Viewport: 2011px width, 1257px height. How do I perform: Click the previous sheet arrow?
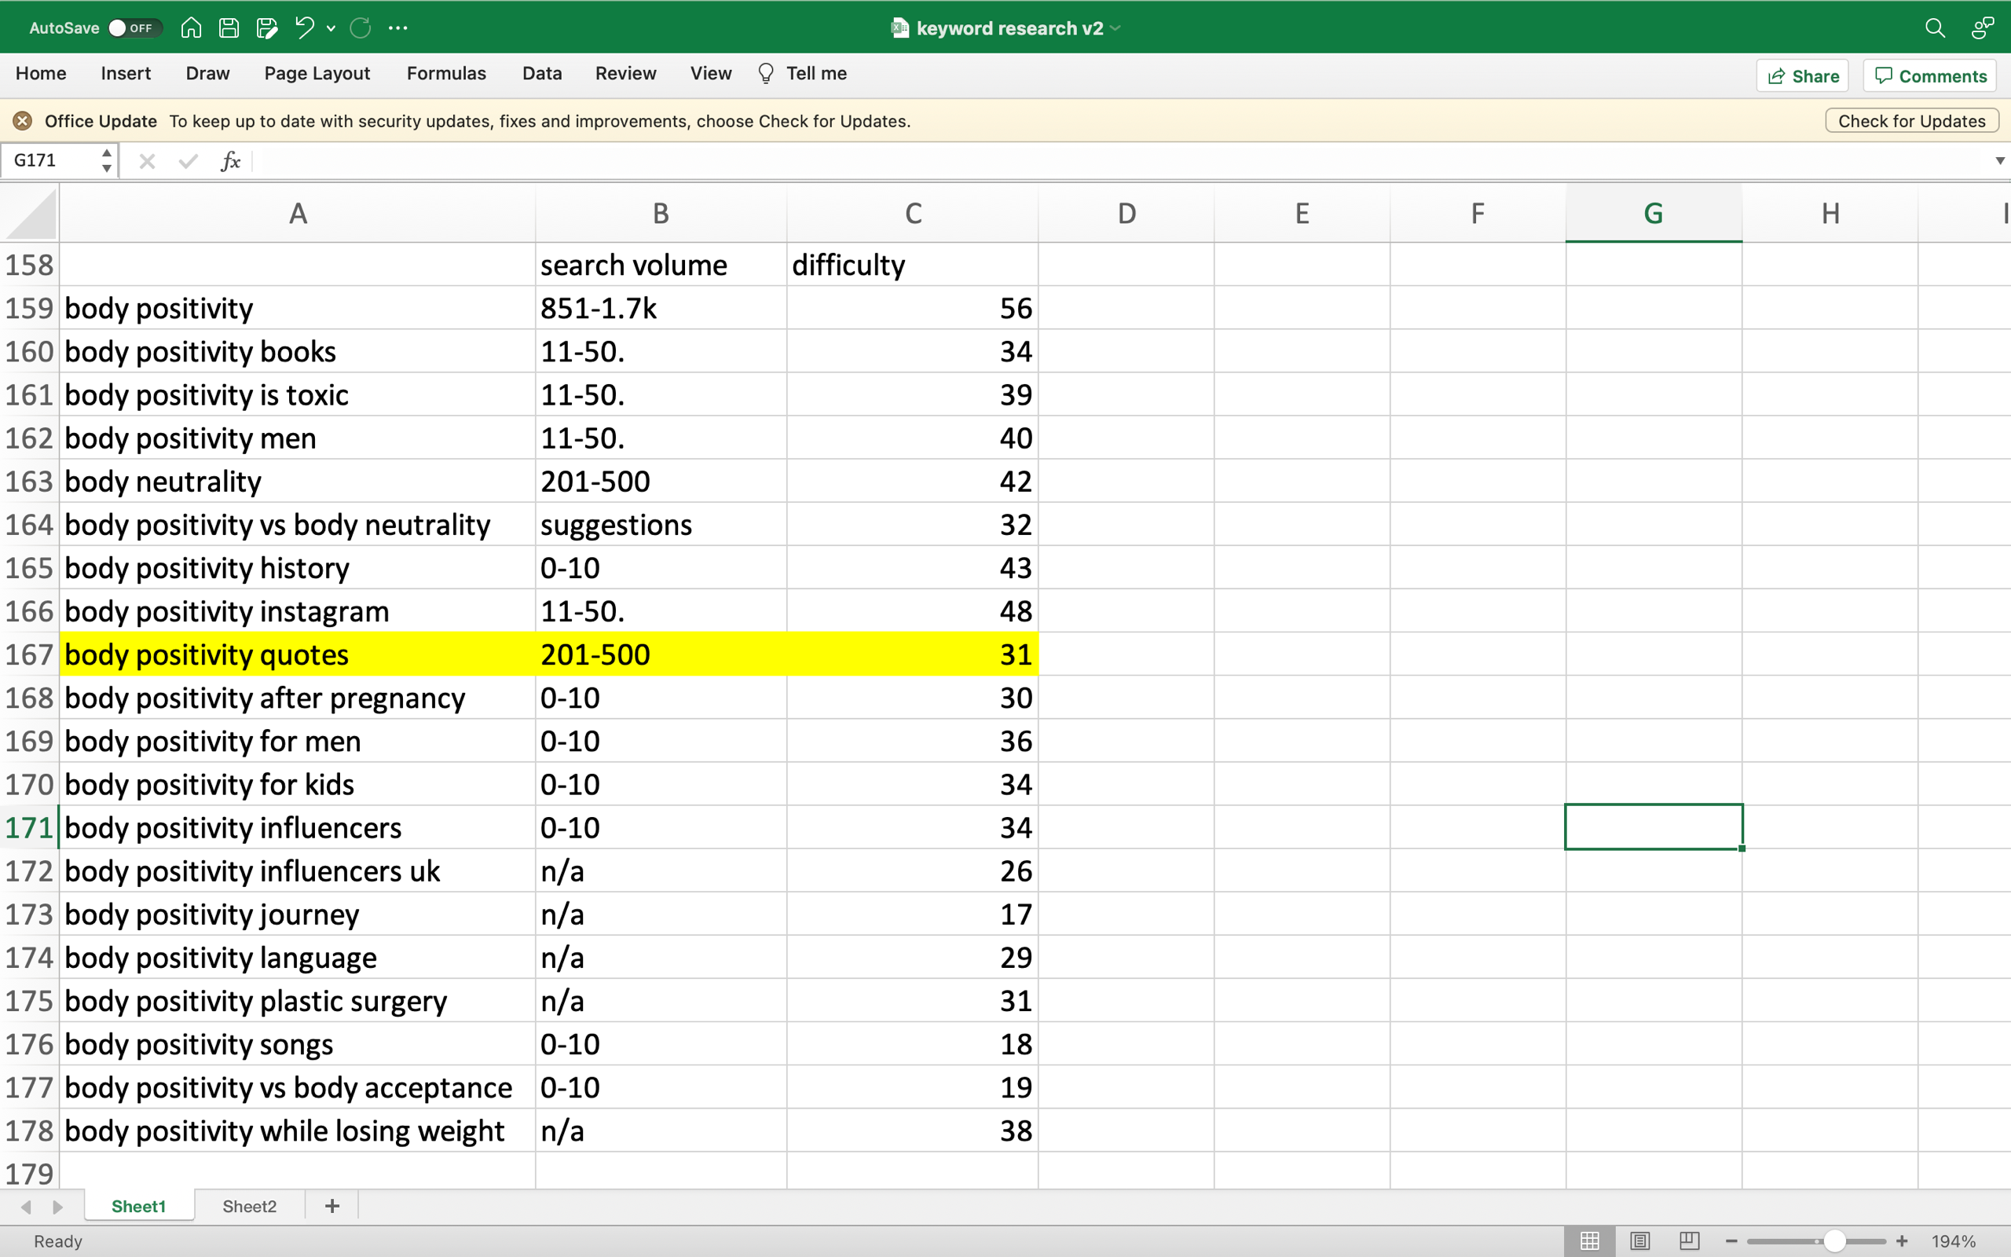point(26,1206)
